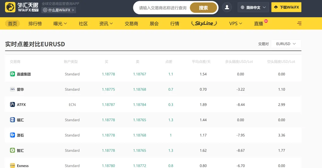
Task: Click the 1.62 average spread value
Action: (203, 150)
